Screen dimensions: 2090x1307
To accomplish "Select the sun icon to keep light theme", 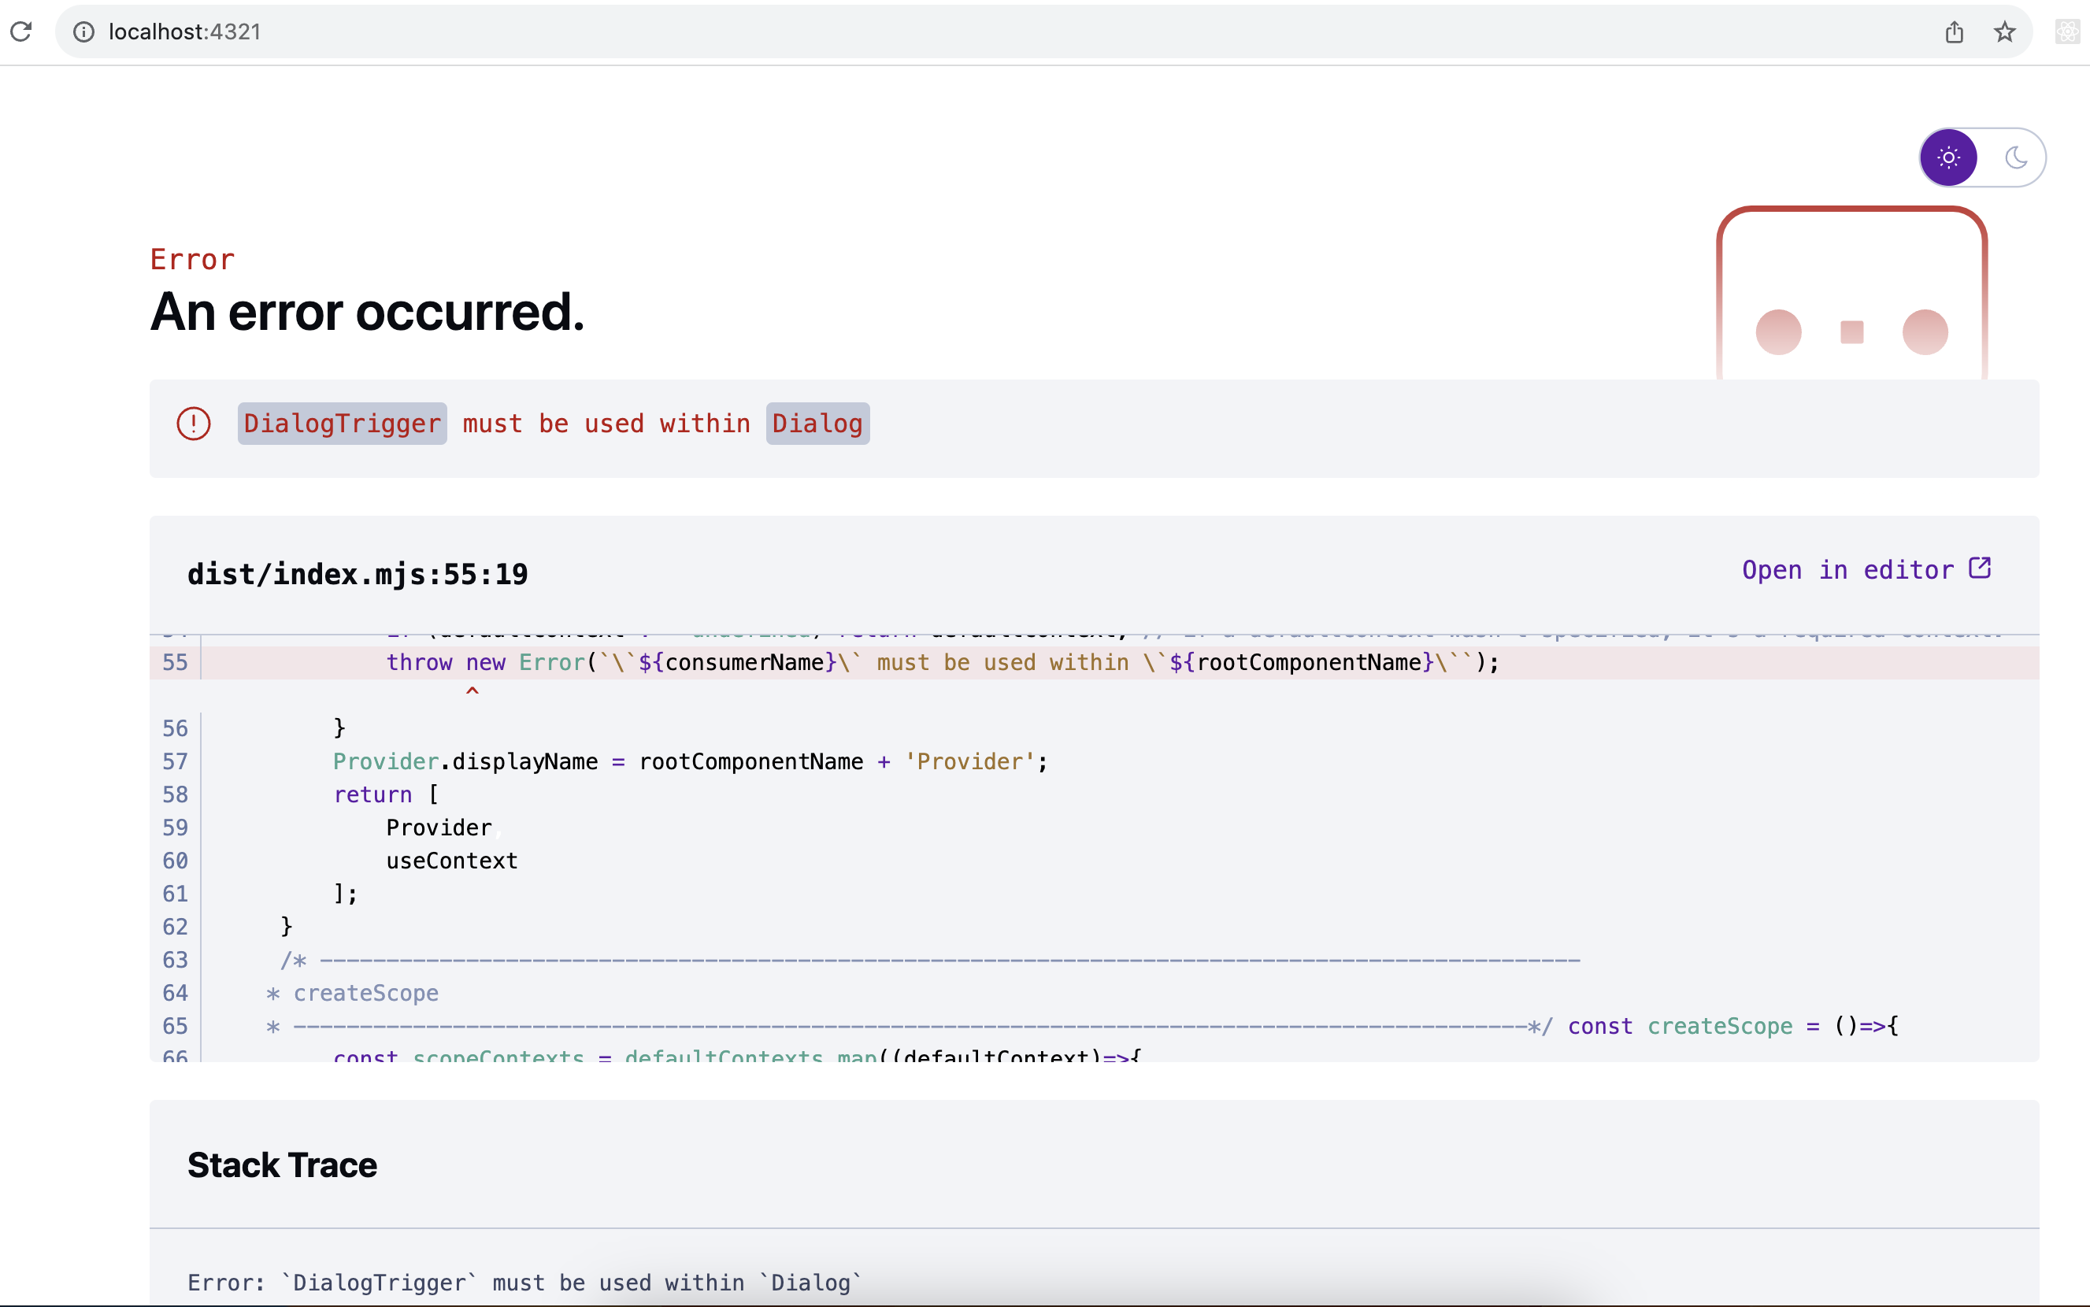I will click(1949, 157).
